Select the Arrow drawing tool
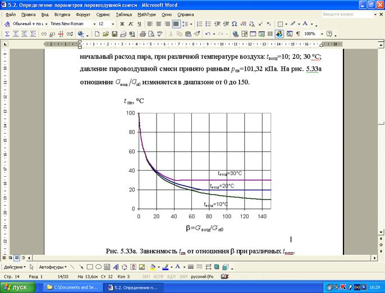385x293 pixels. coord(81,267)
